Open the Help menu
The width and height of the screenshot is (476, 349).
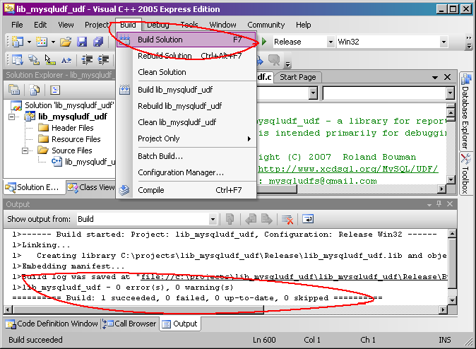[x=303, y=25]
